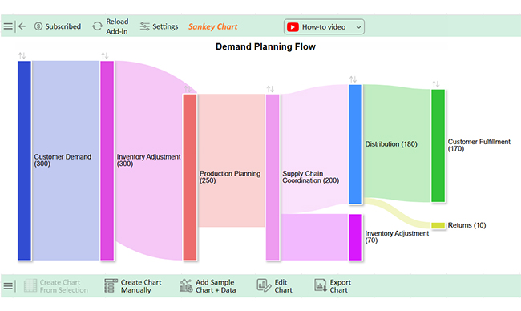The height and width of the screenshot is (311, 521).
Task: Select the magenta Inventory Adjustment (300) bar
Action: 107,160
